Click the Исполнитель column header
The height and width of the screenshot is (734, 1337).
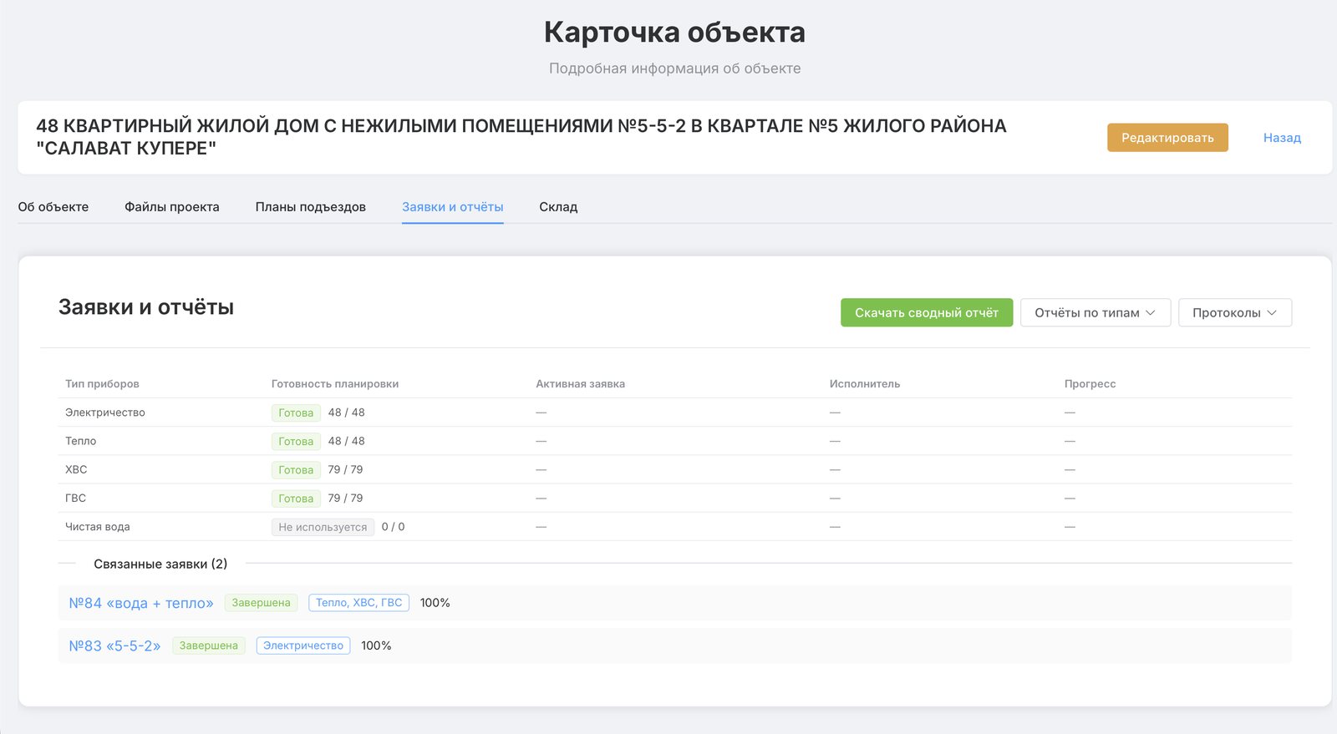865,384
